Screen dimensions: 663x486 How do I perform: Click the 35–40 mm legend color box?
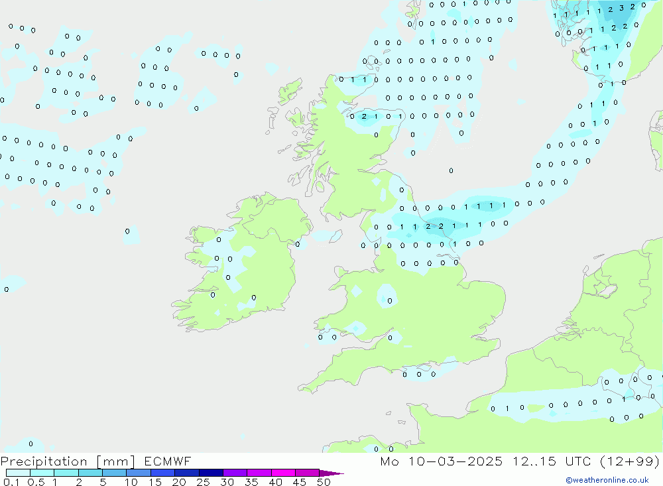click(259, 473)
